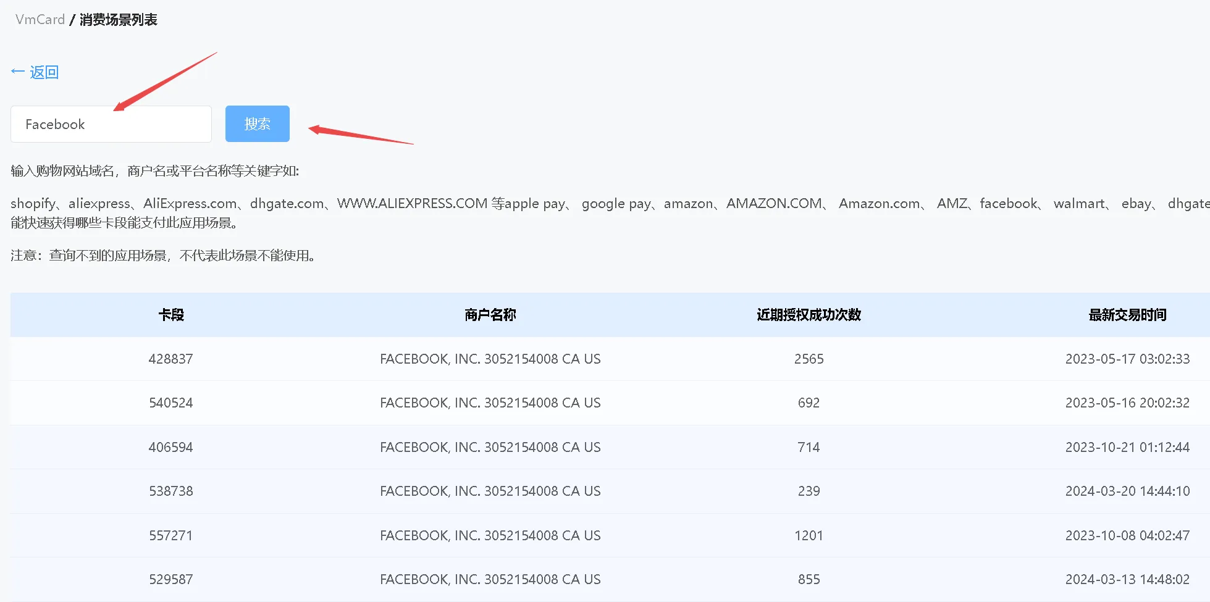
Task: Click the success count 855
Action: [x=809, y=580]
